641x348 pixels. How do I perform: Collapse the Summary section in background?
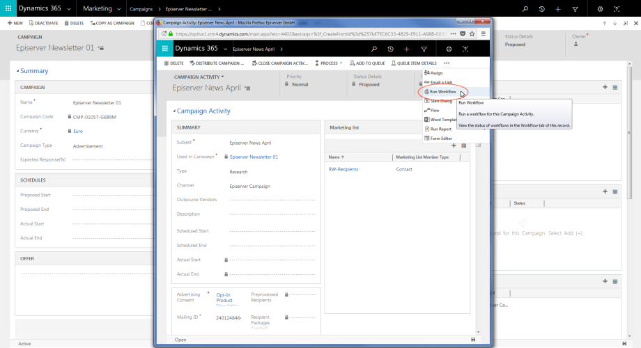[x=17, y=71]
